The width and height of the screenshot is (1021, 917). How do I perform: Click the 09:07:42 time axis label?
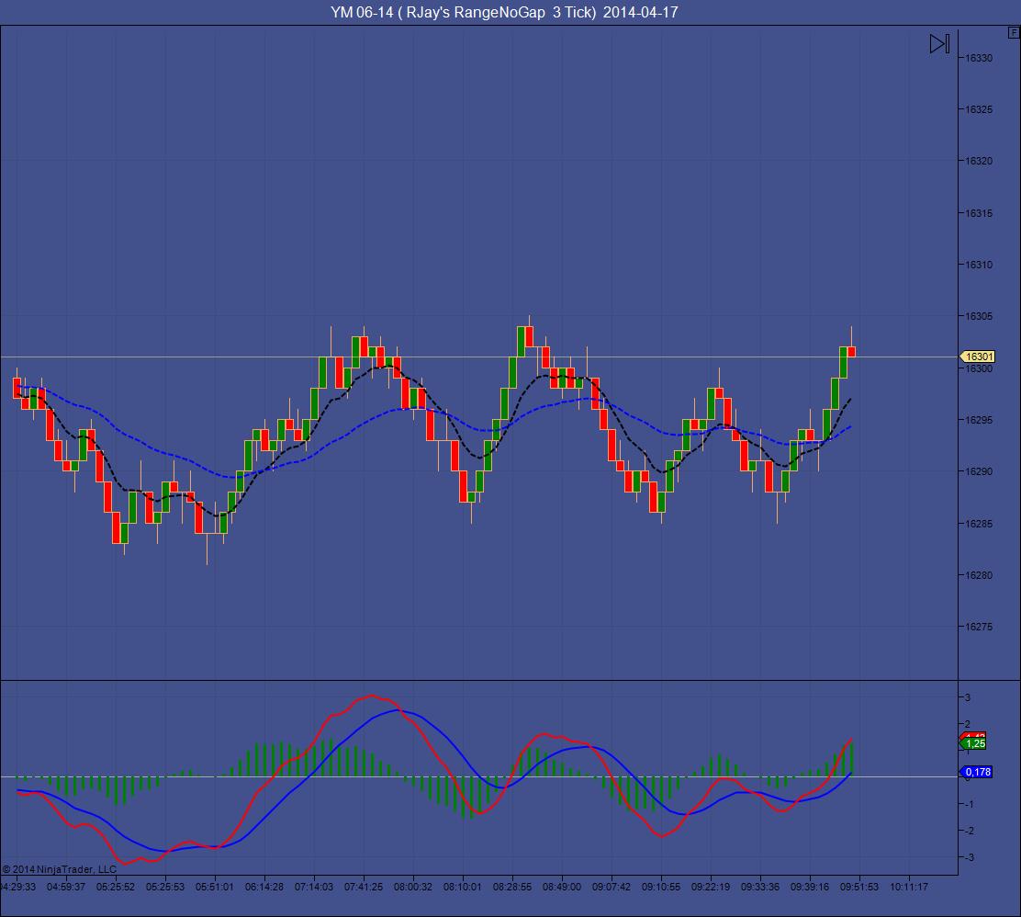tap(611, 887)
